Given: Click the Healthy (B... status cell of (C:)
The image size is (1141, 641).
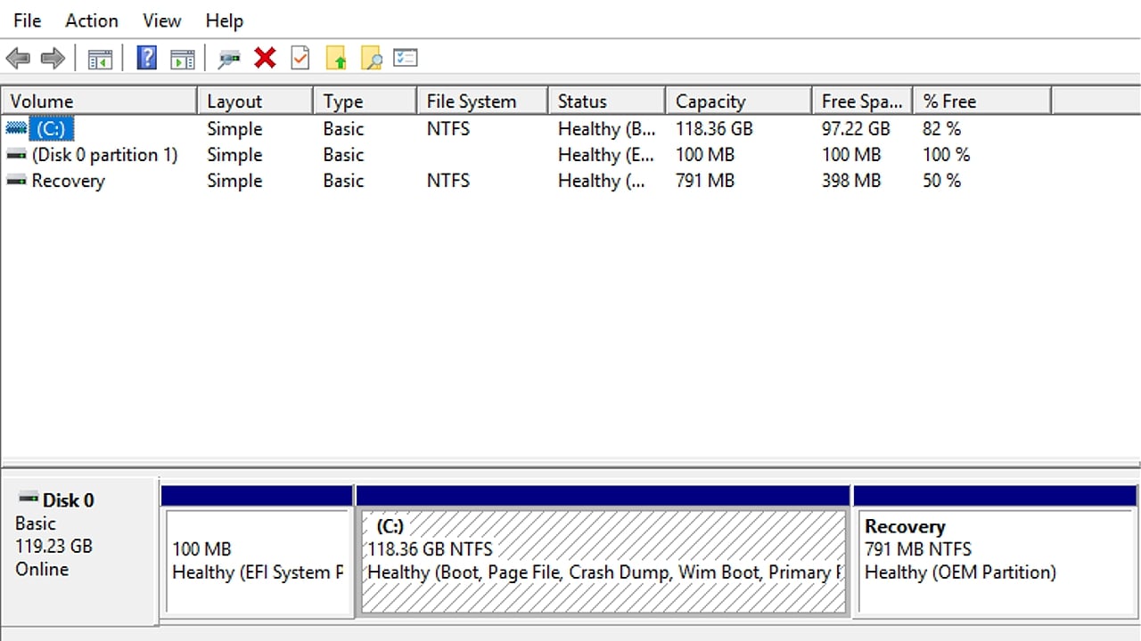Looking at the screenshot, I should coord(606,129).
